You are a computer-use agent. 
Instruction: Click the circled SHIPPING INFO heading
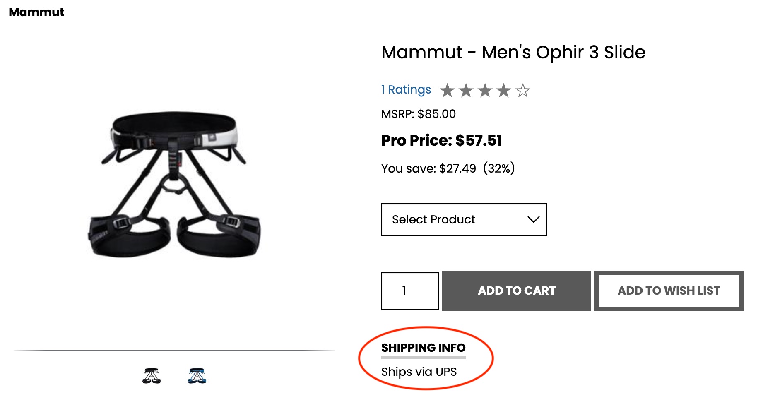[423, 348]
